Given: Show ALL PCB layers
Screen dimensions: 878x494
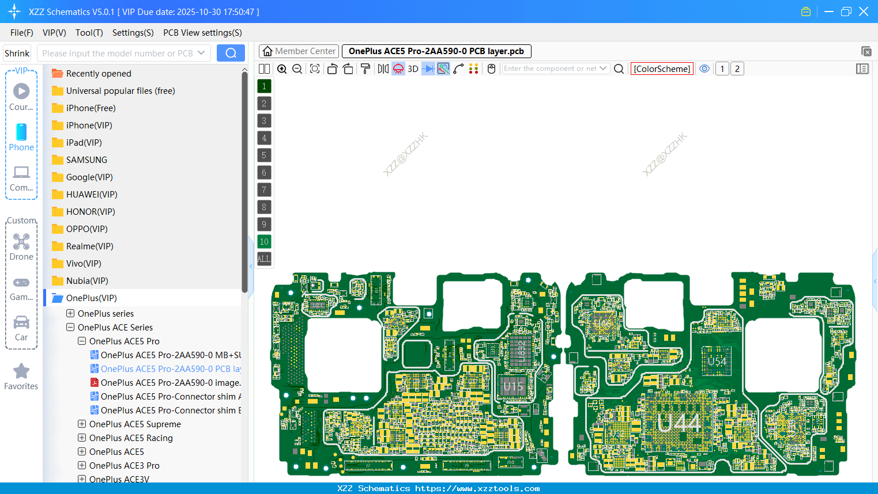Looking at the screenshot, I should (264, 259).
